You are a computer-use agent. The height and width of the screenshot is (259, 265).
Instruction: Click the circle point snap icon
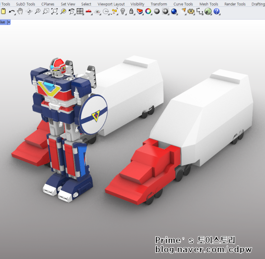pyautogui.click(x=106, y=12)
